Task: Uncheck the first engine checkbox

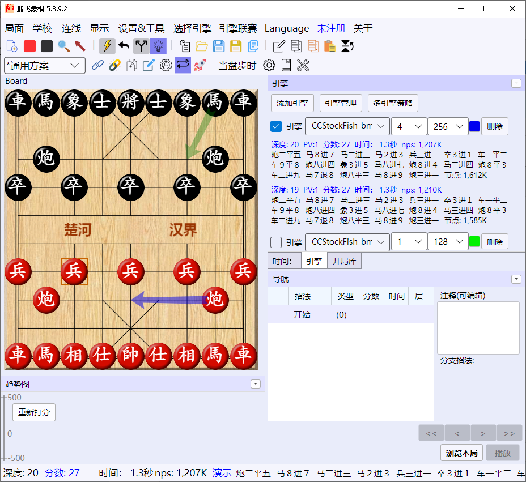Action: (x=275, y=126)
